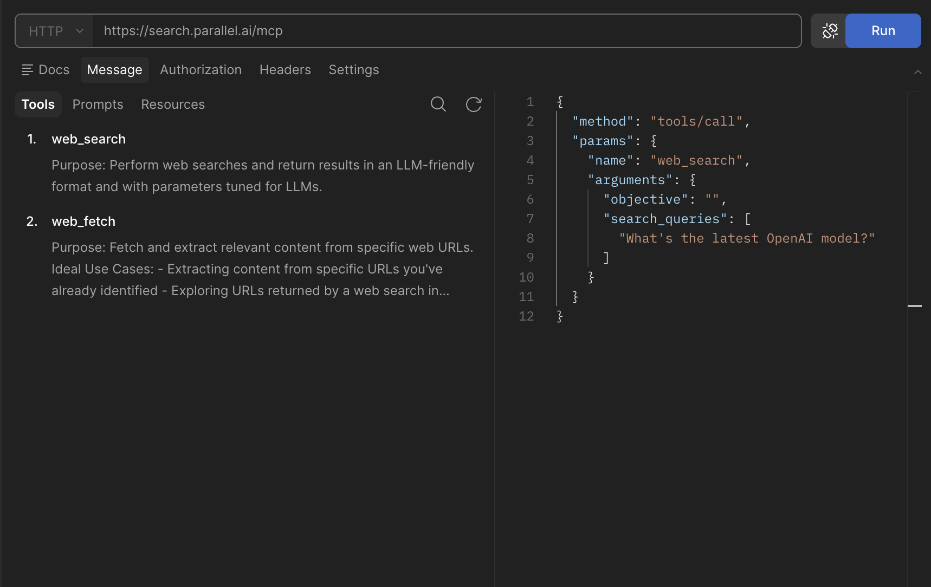
Task: Open the Authorization tab
Action: (x=201, y=70)
